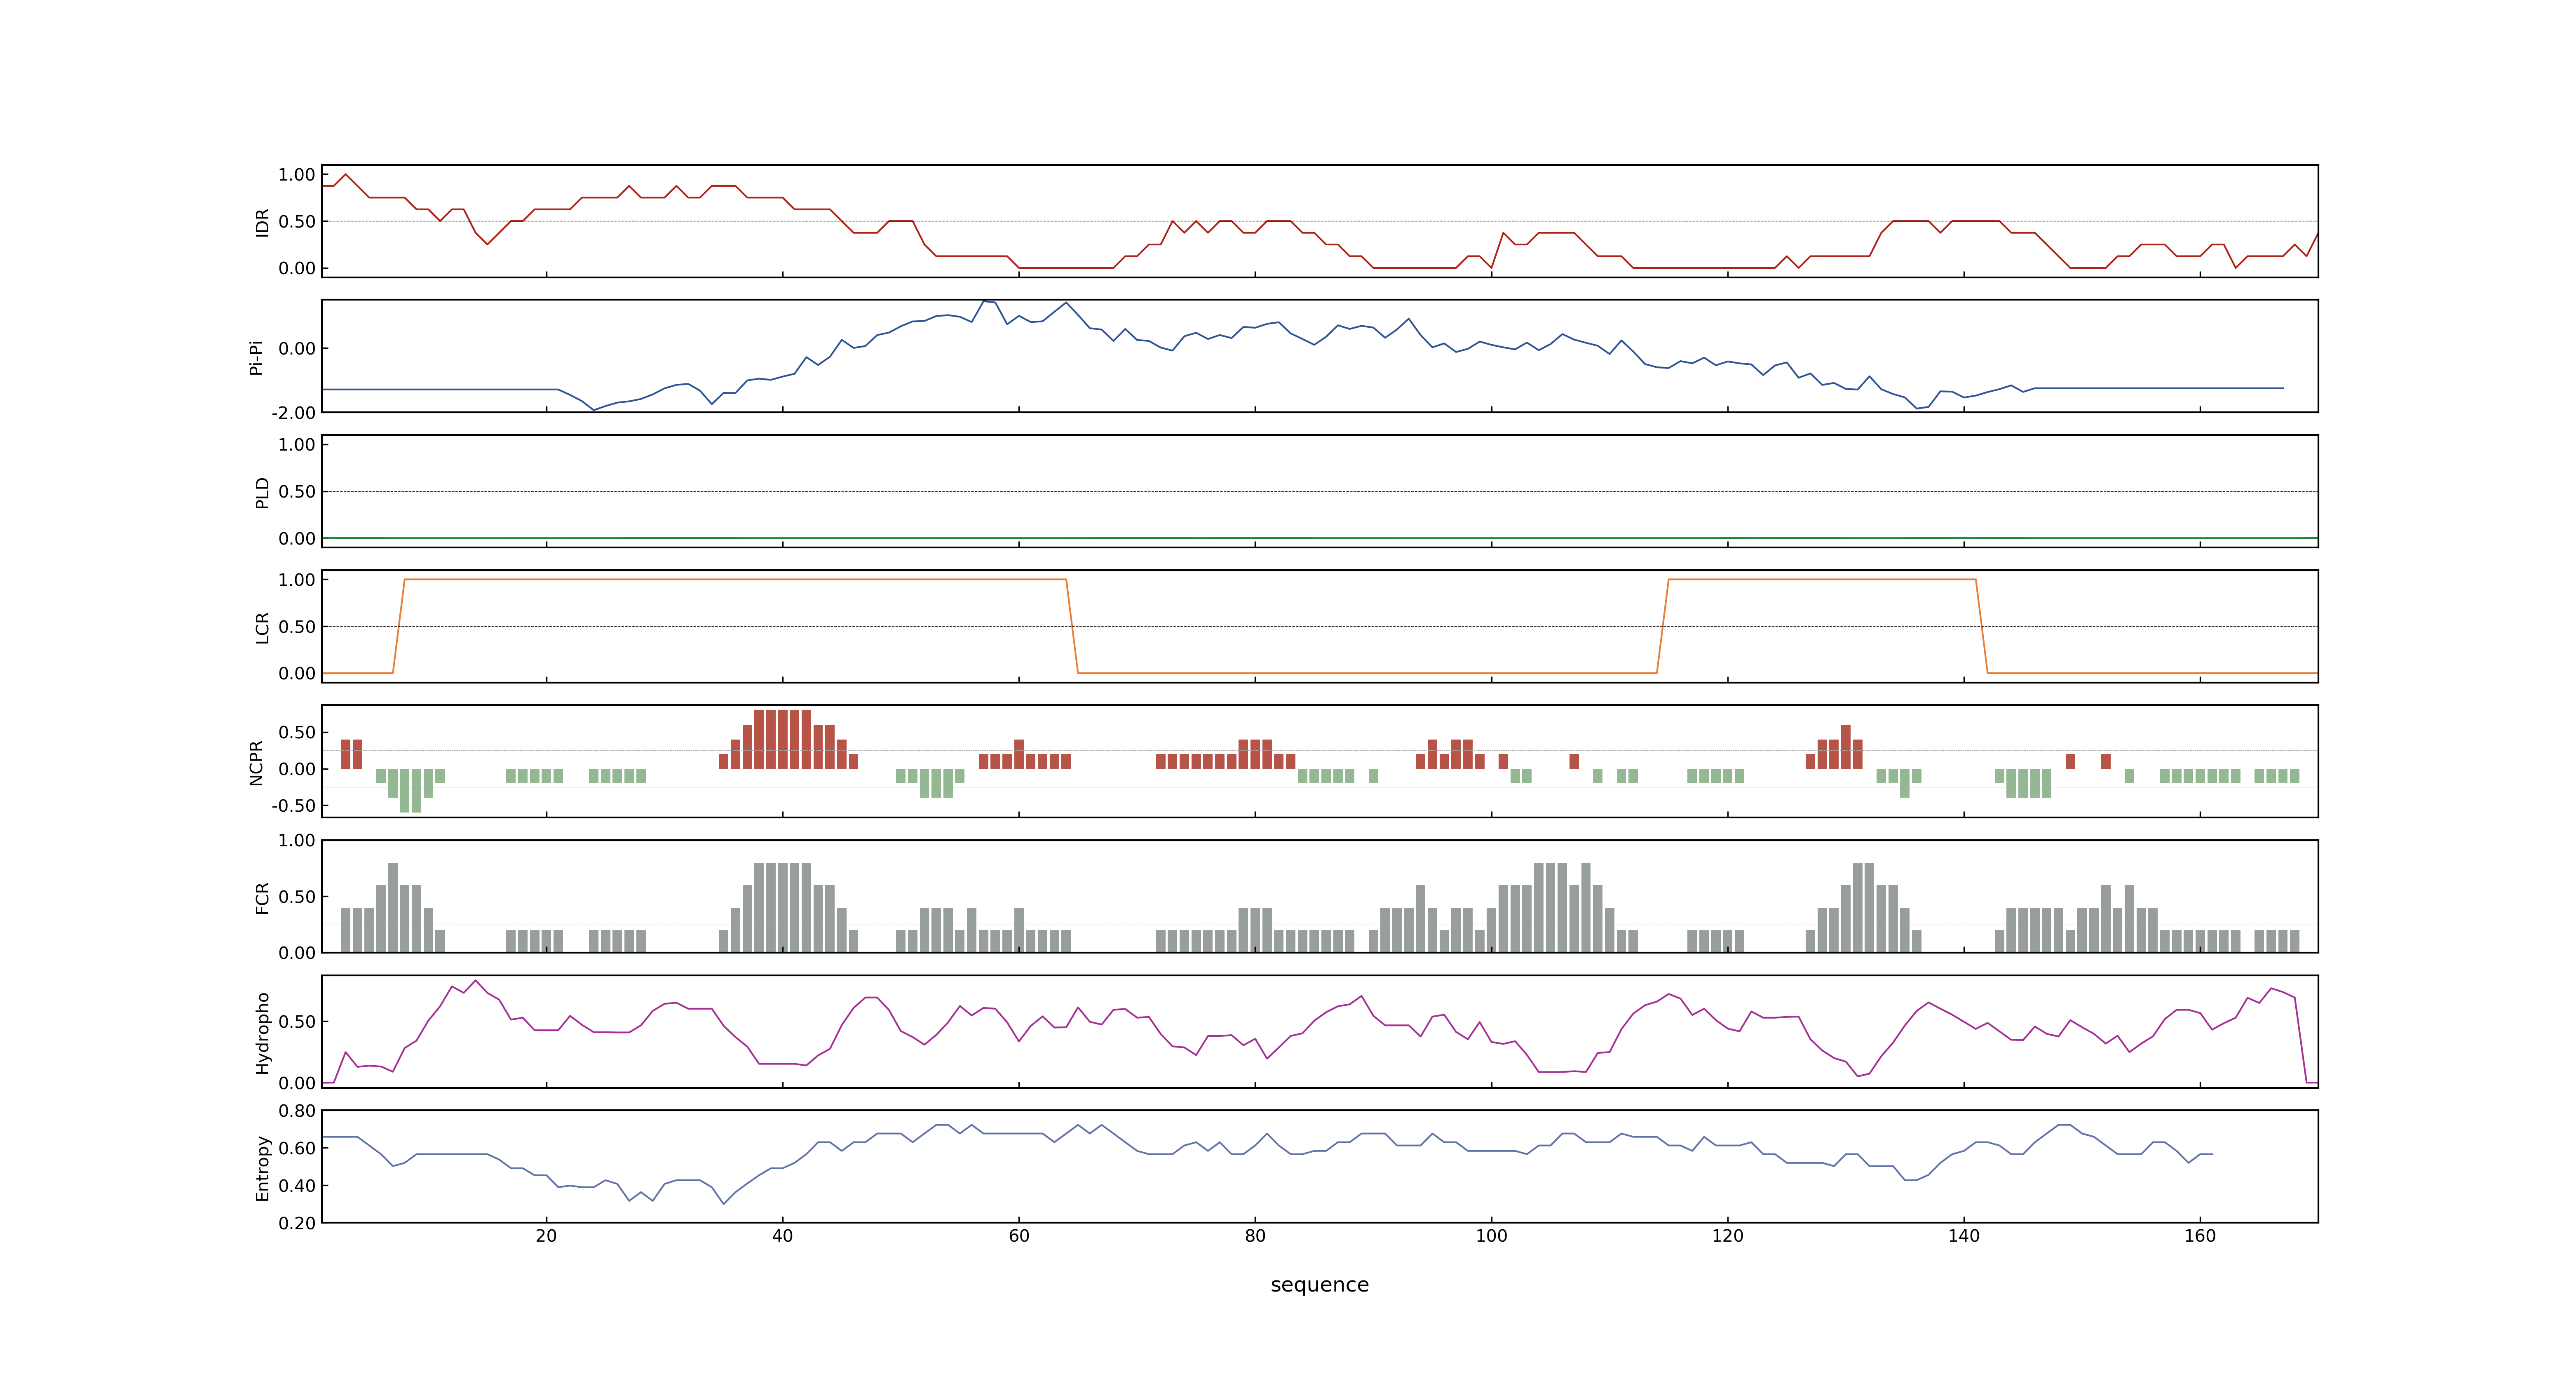
Task: Click the 1.00 tick on FCR axis
Action: (297, 841)
